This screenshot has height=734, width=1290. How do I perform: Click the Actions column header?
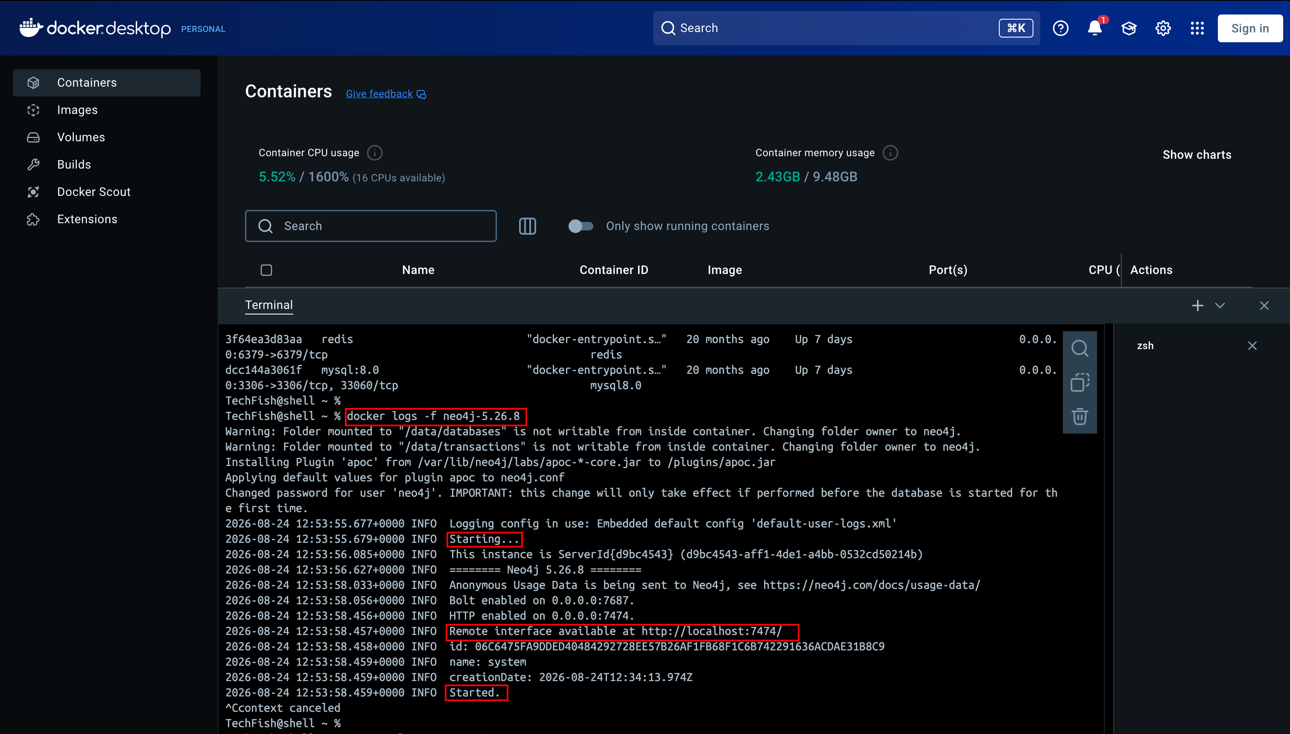coord(1151,270)
